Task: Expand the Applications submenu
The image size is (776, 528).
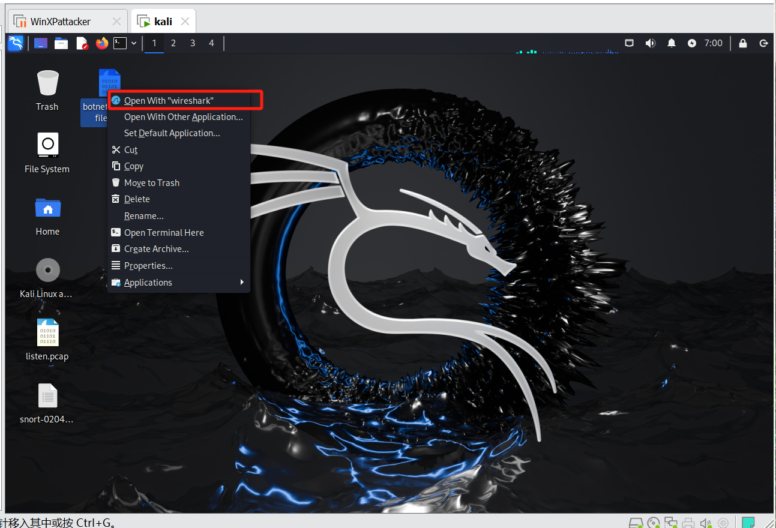Action: pos(179,283)
